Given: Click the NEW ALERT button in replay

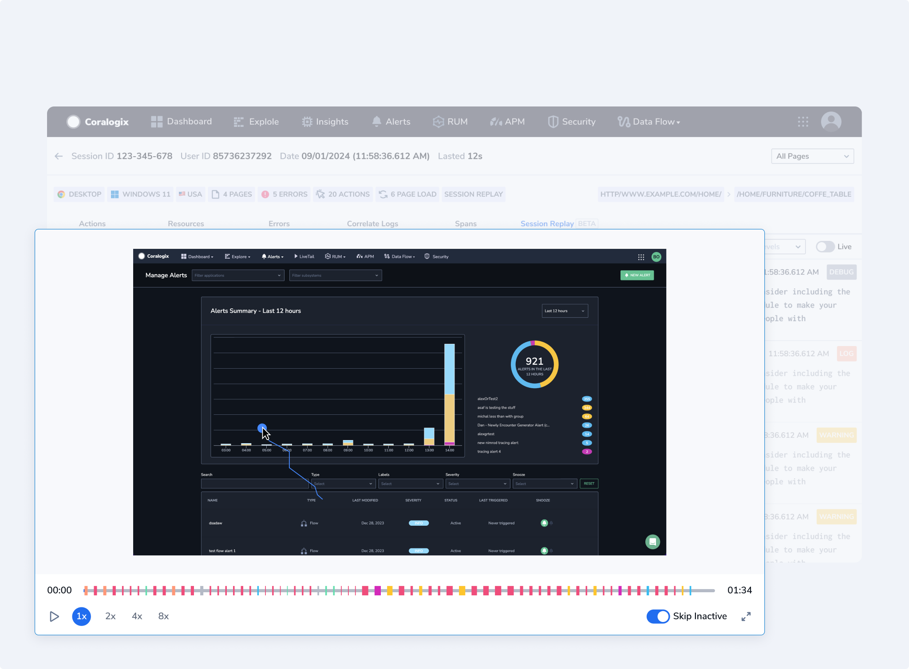Looking at the screenshot, I should (637, 275).
